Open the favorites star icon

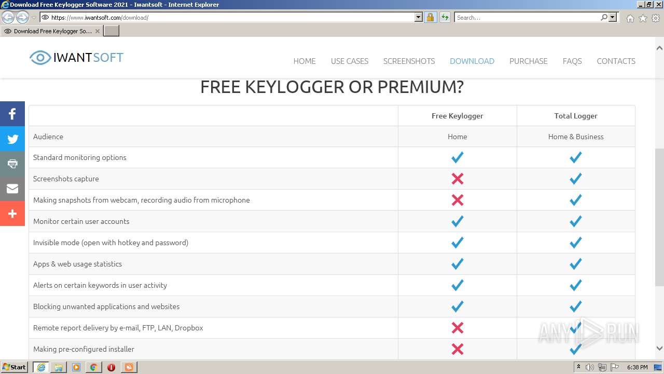point(643,18)
